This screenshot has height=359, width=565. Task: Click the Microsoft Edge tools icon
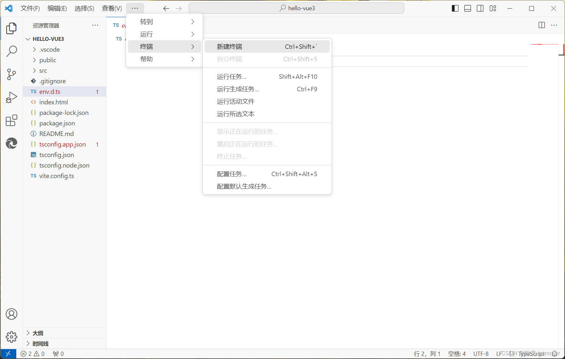(12, 143)
